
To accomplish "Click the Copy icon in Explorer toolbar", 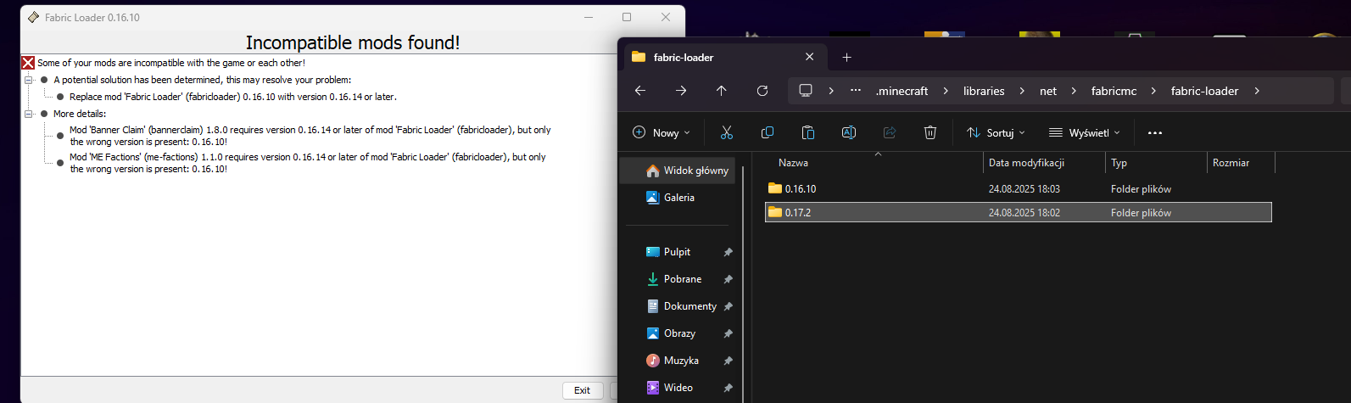I will [x=768, y=132].
